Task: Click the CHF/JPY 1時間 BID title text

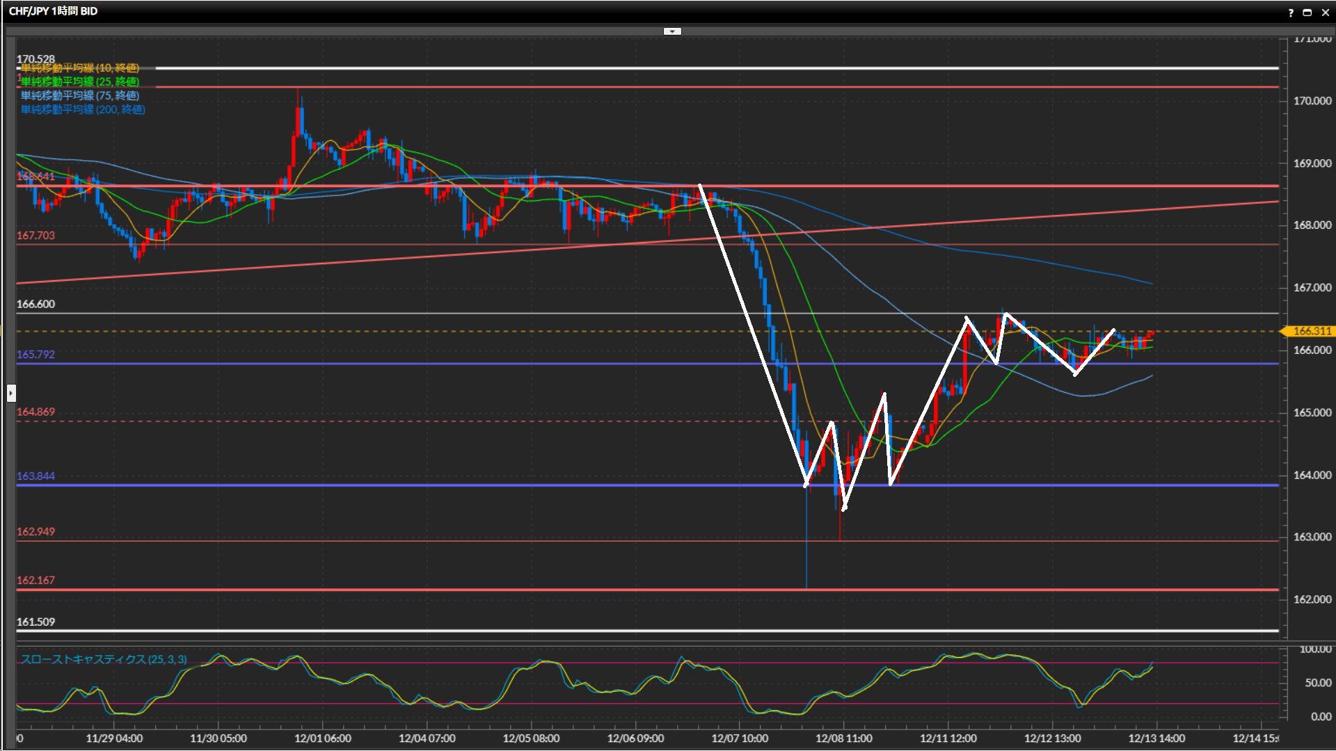Action: tap(53, 11)
